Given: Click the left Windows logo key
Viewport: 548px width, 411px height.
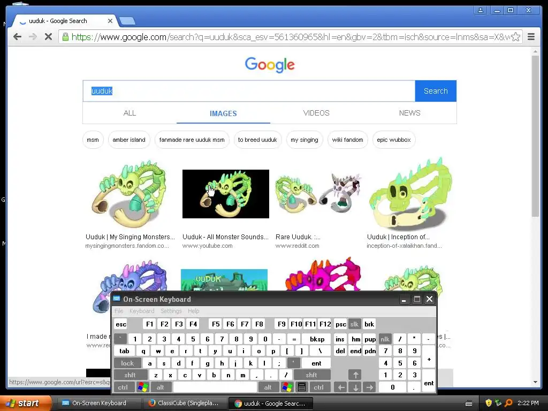Looking at the screenshot, I should (142, 387).
